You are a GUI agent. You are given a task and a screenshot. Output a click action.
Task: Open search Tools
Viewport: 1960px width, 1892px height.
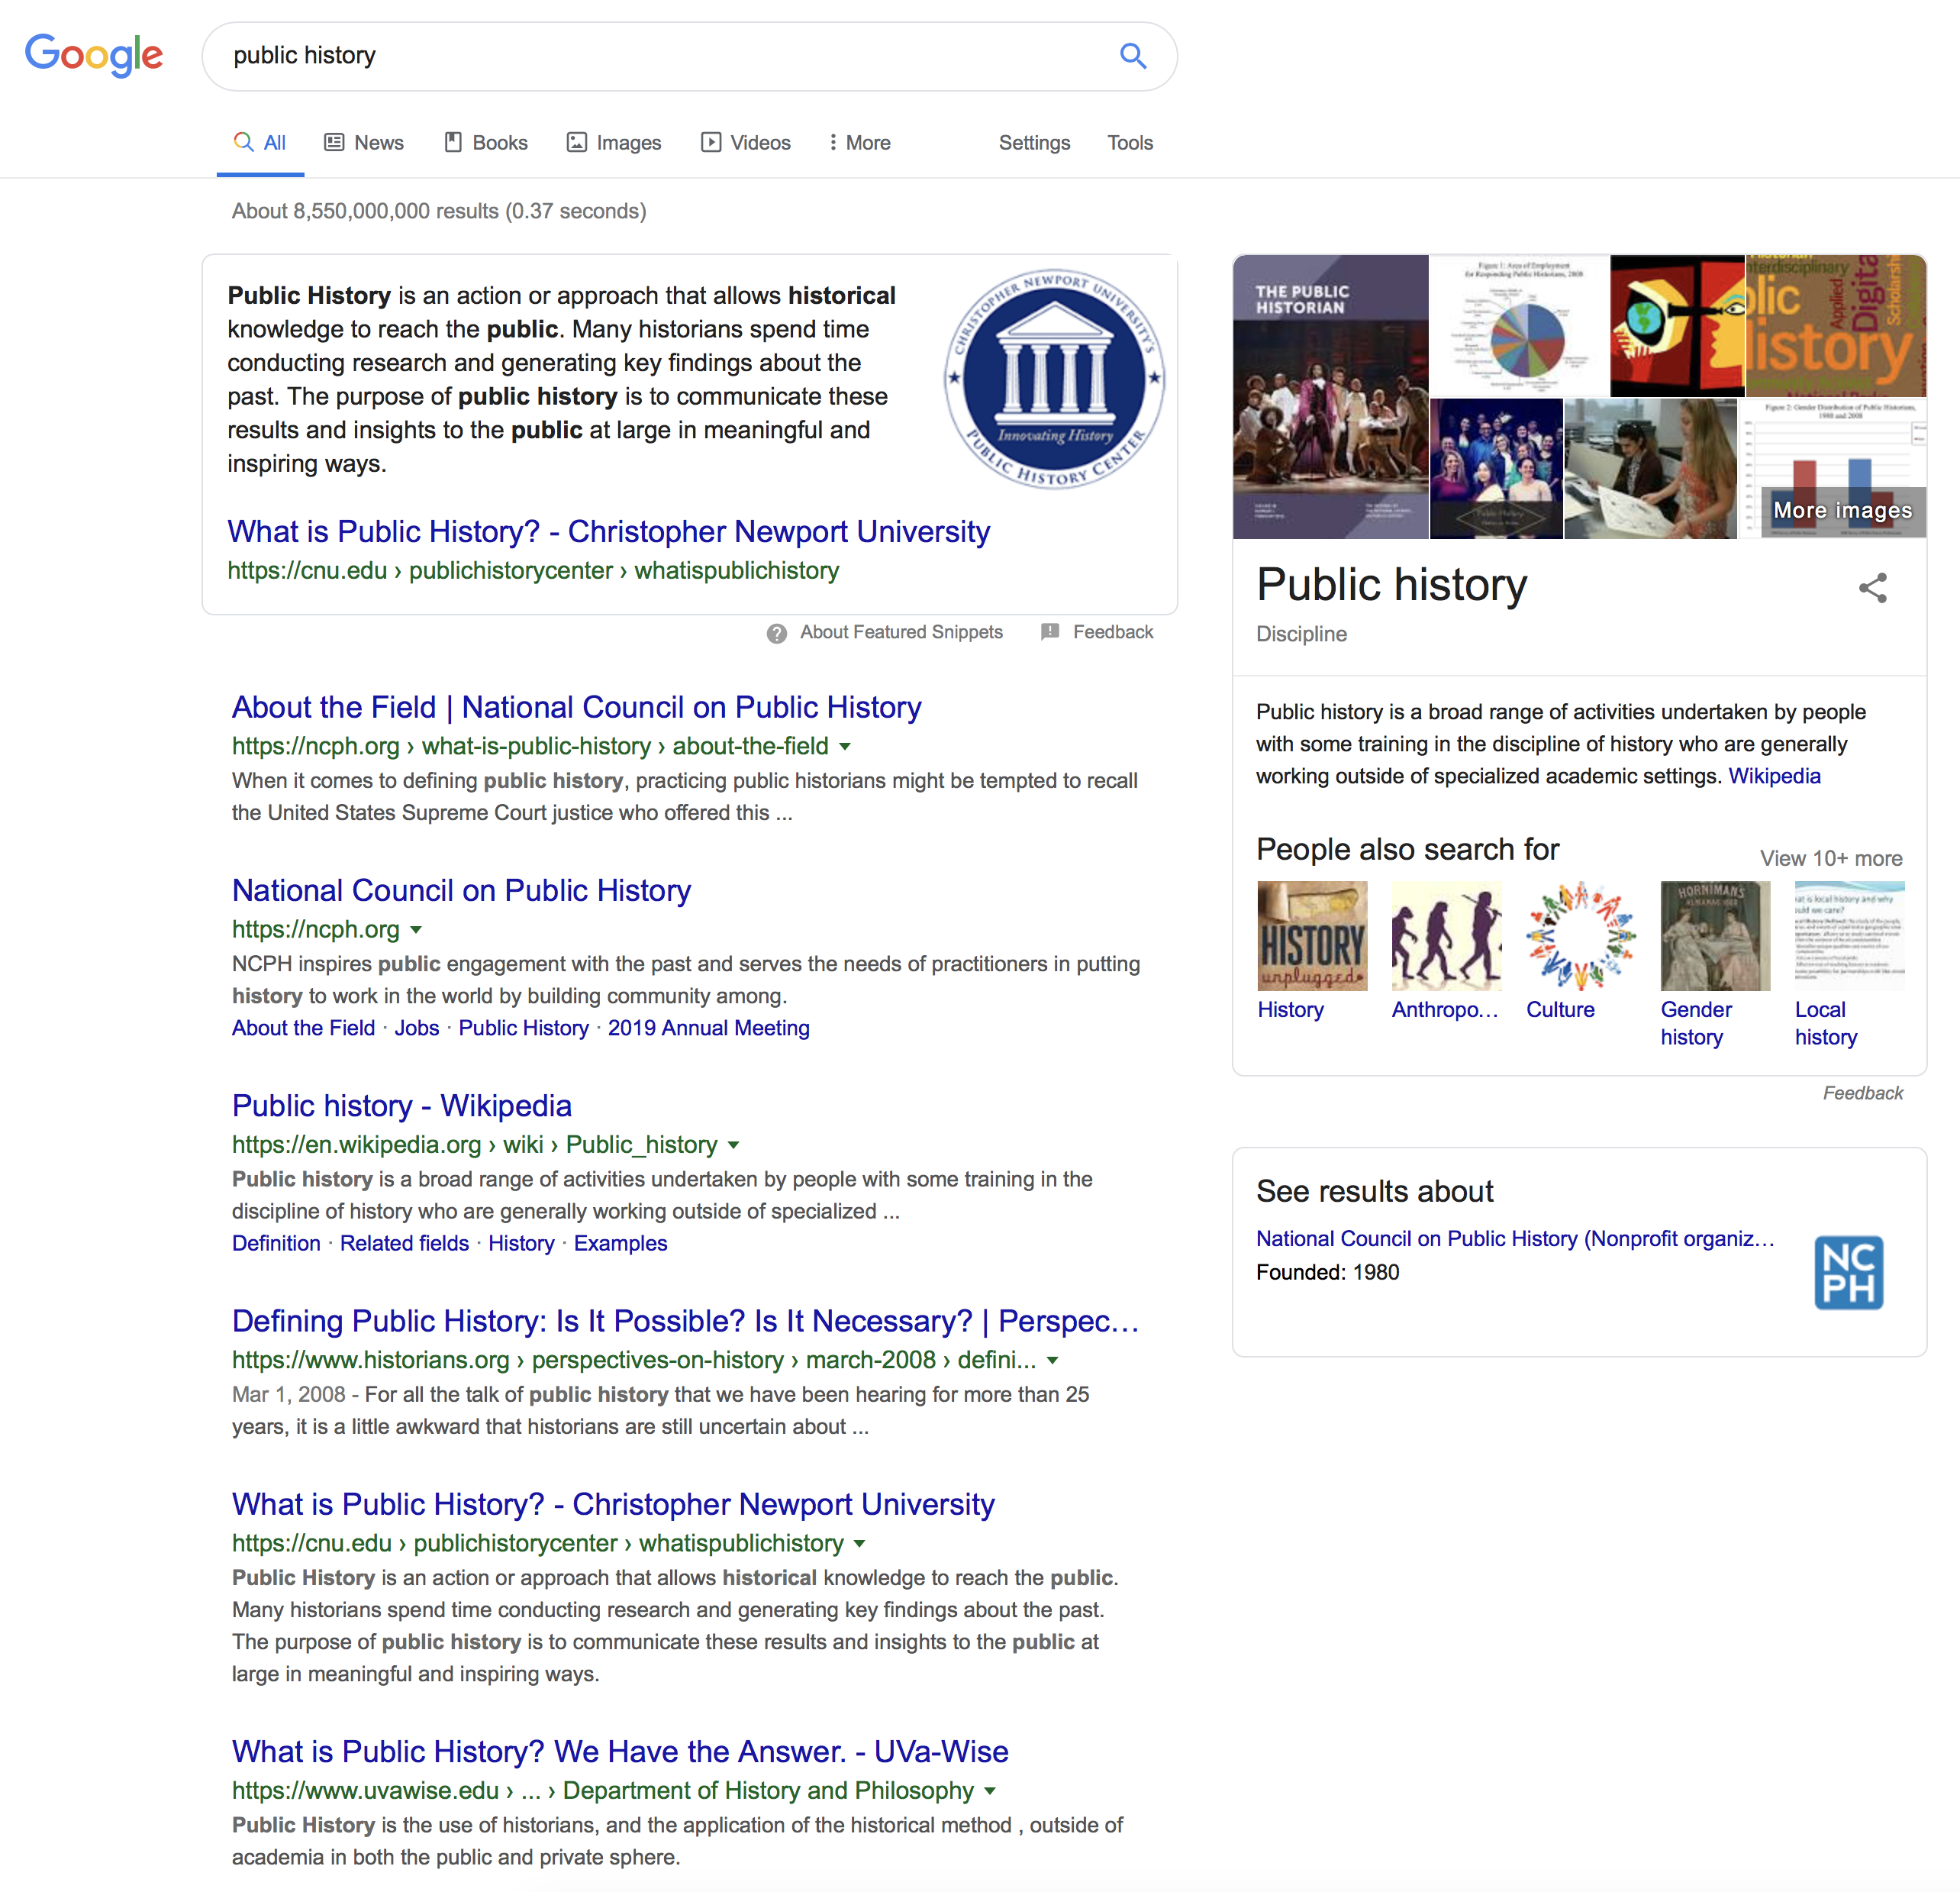(1130, 143)
